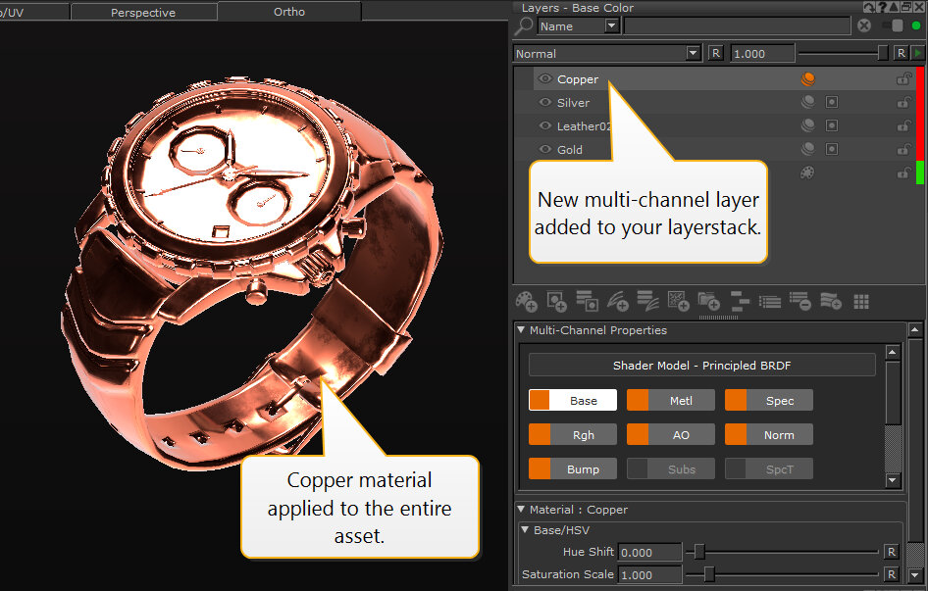928x591 pixels.
Task: Click the add folder group icon
Action: click(x=708, y=302)
